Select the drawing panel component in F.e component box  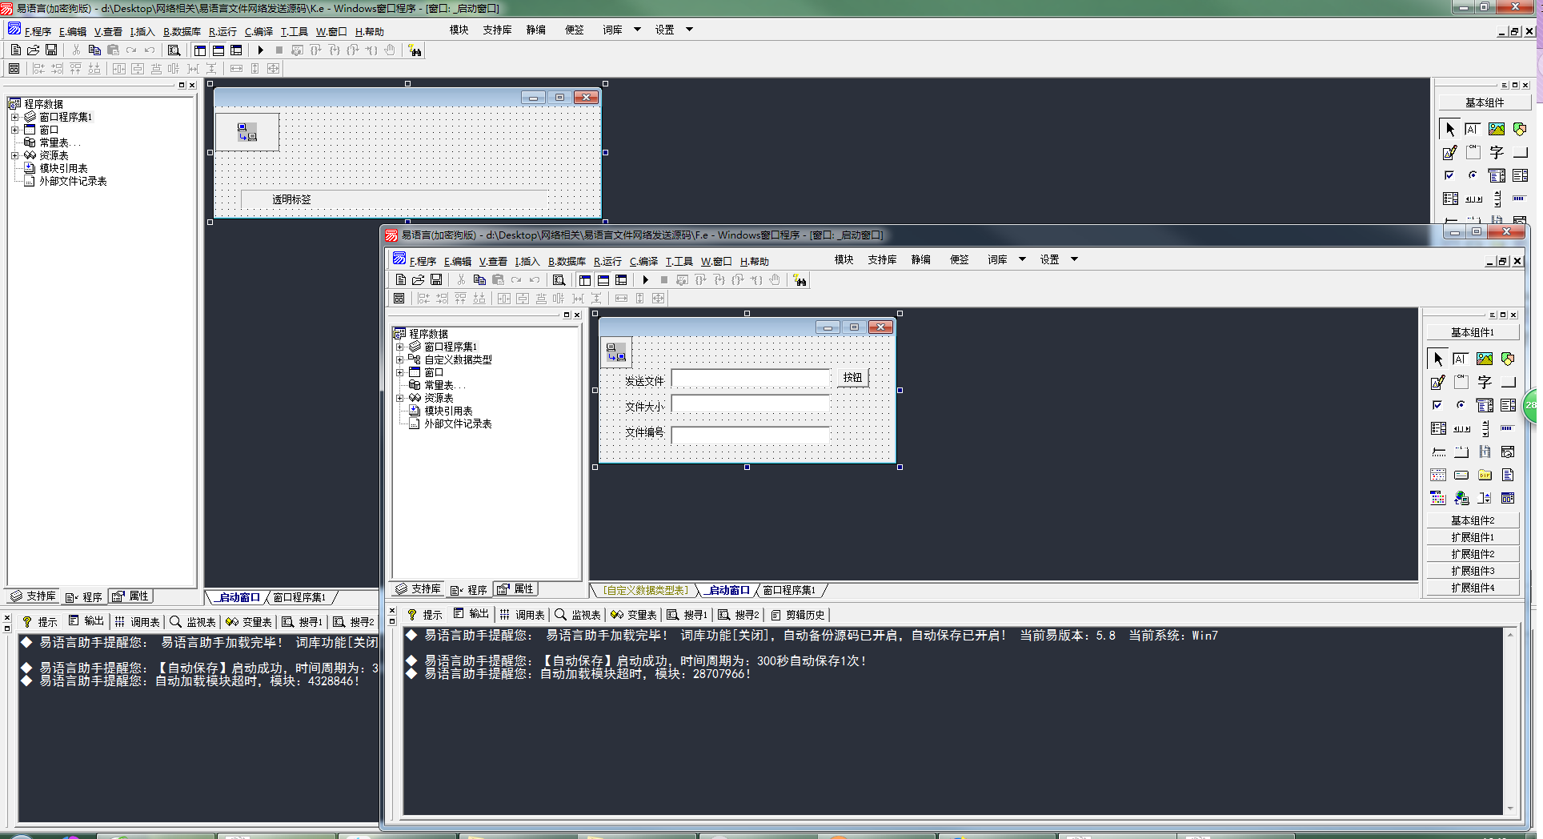coord(1438,383)
